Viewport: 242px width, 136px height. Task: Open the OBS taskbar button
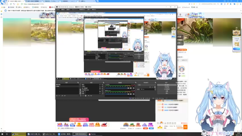click(80, 134)
